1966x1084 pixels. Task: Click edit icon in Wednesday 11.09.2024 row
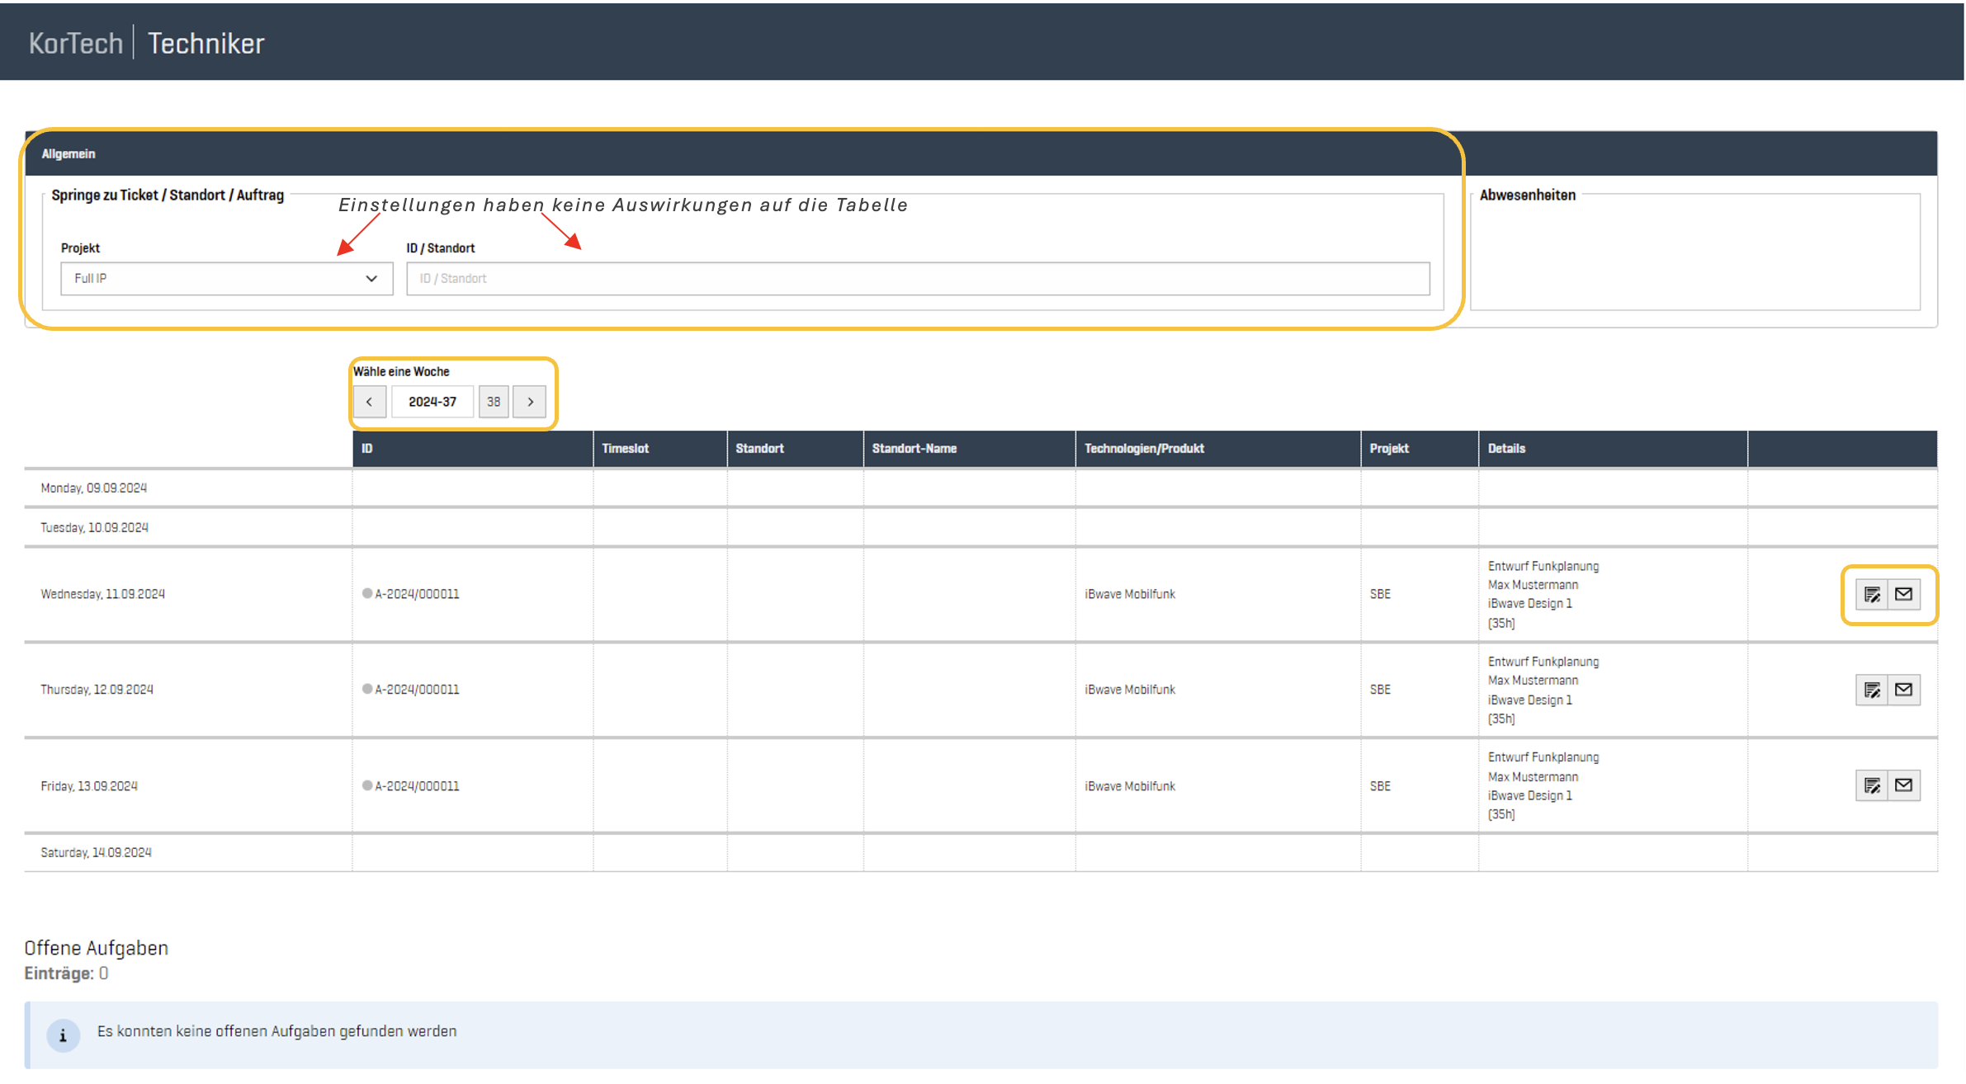[x=1871, y=594]
